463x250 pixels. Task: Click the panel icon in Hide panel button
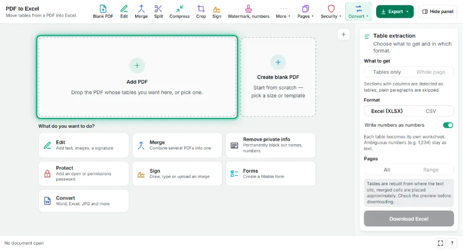pyautogui.click(x=425, y=12)
